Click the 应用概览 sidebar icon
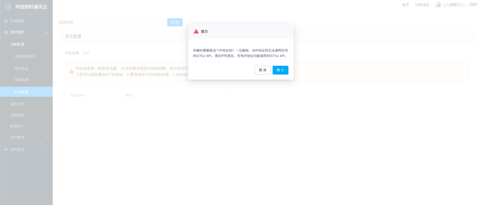Viewport: 481px width, 205px height. pos(6,21)
